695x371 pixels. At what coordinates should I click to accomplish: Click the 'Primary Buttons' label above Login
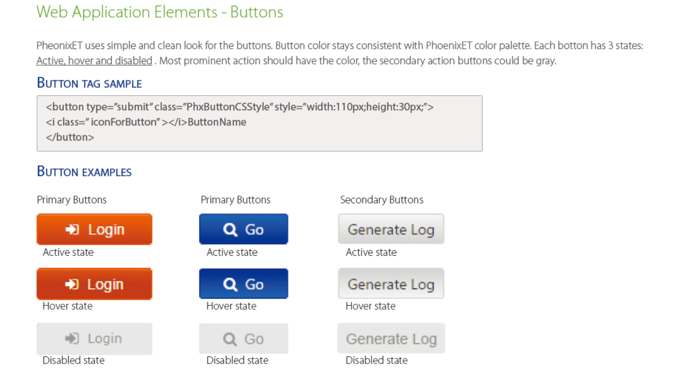coord(71,200)
